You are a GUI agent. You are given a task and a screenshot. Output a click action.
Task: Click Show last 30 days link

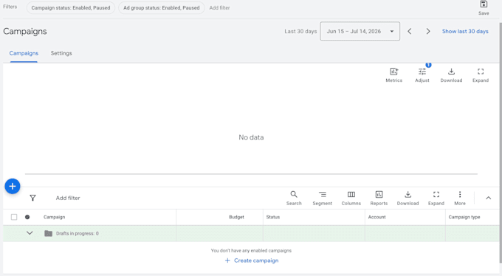click(465, 32)
